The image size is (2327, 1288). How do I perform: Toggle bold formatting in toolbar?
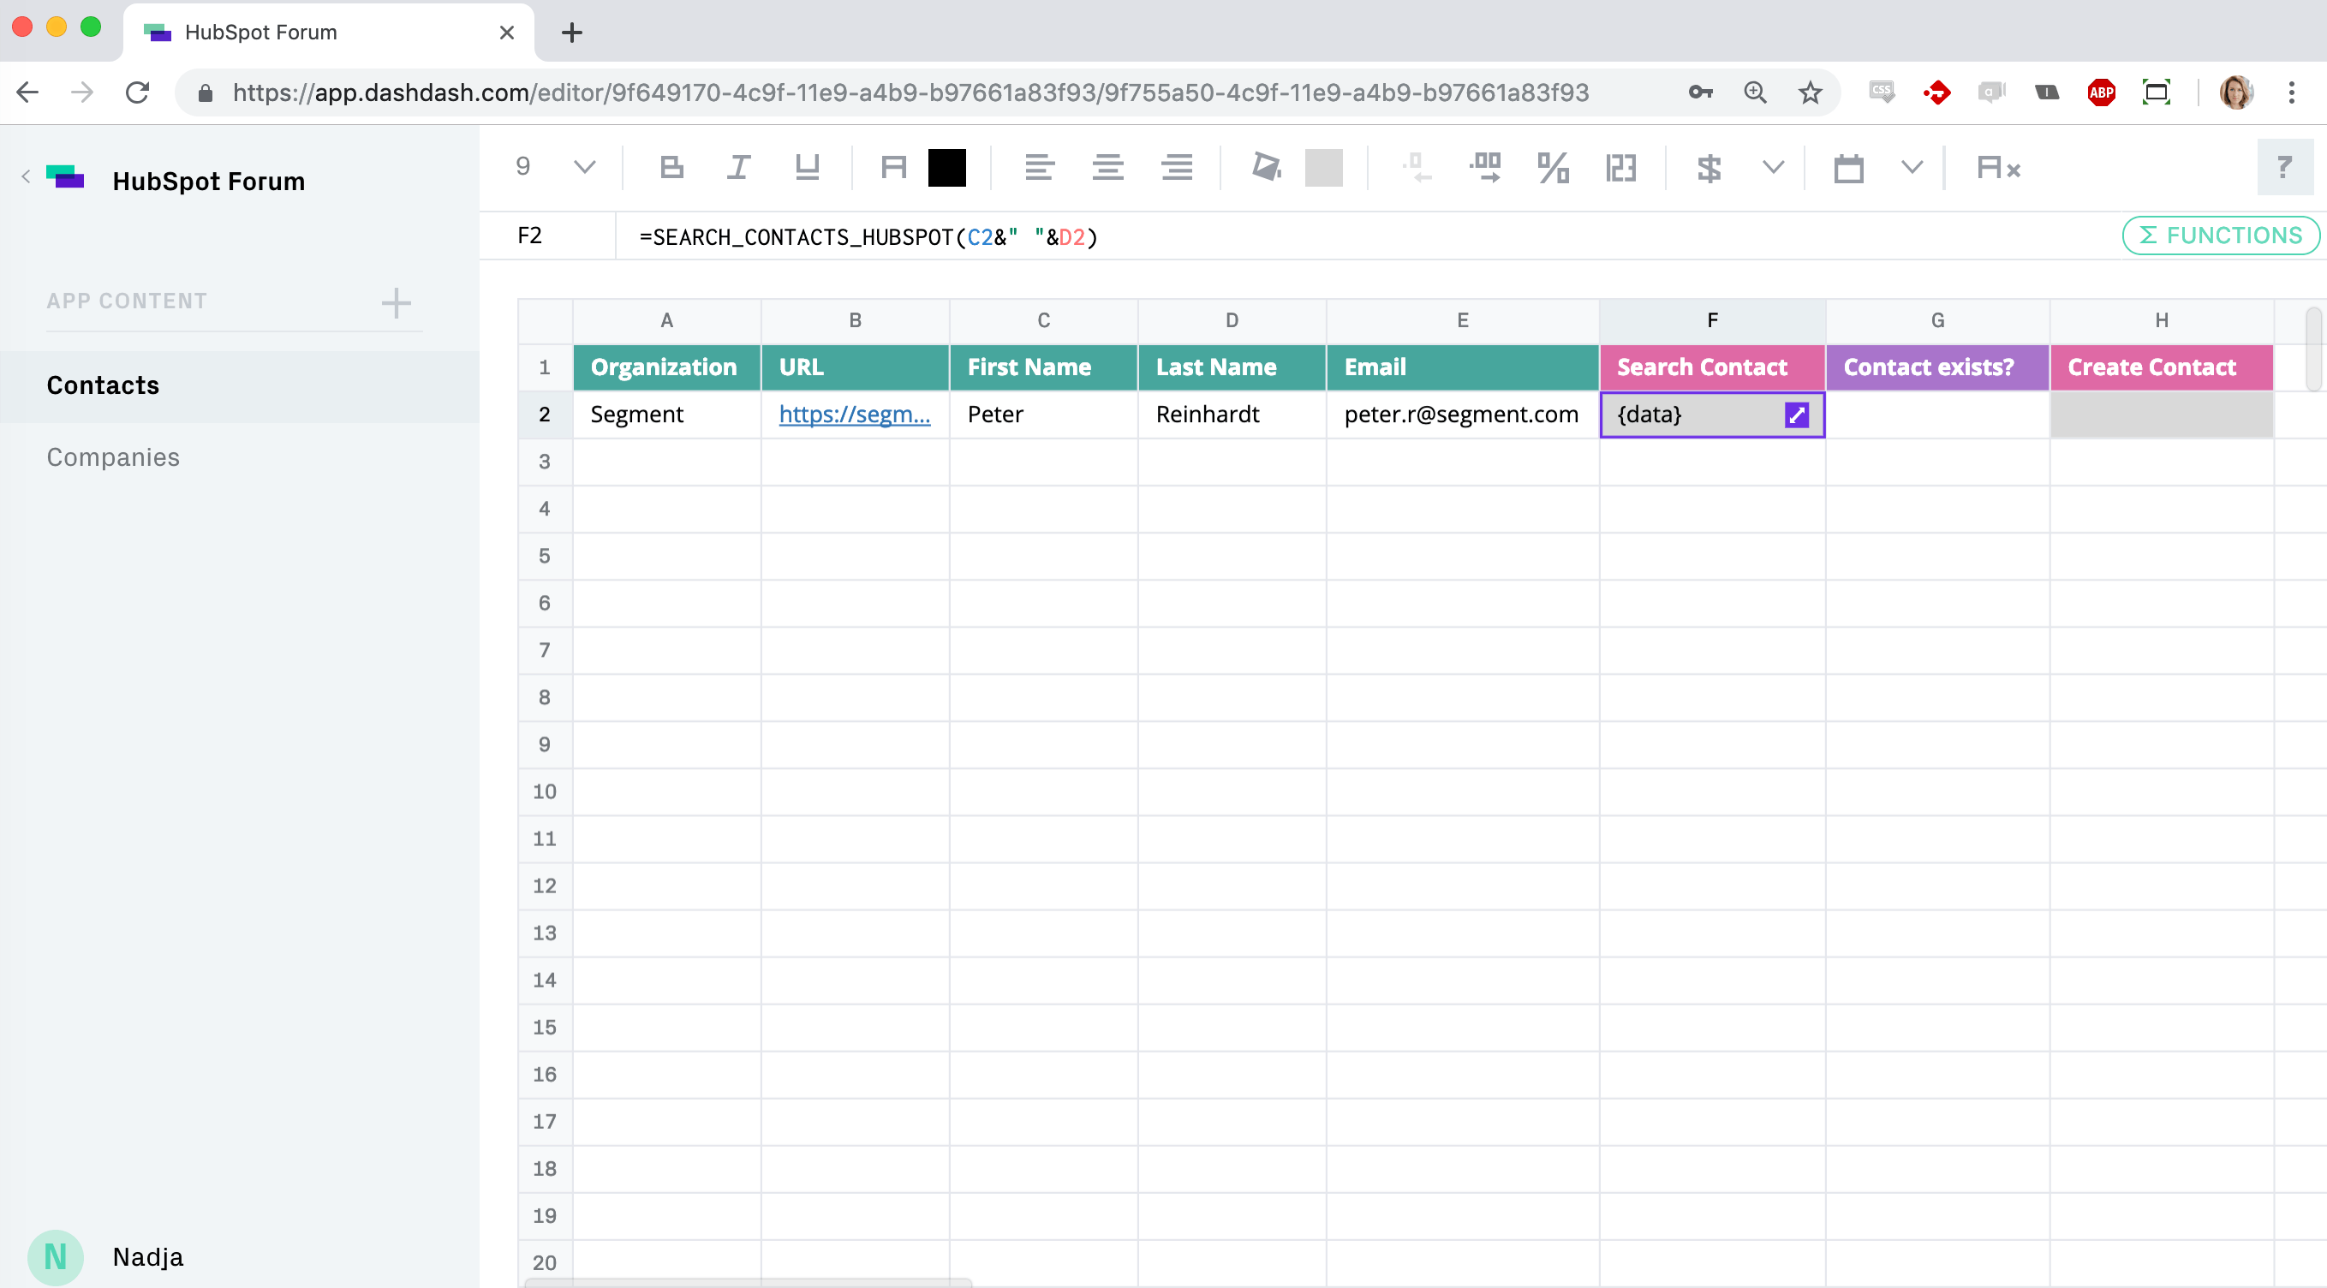click(x=671, y=167)
